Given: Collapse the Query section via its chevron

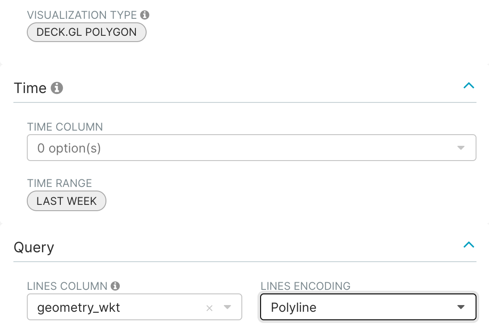Looking at the screenshot, I should click(468, 245).
